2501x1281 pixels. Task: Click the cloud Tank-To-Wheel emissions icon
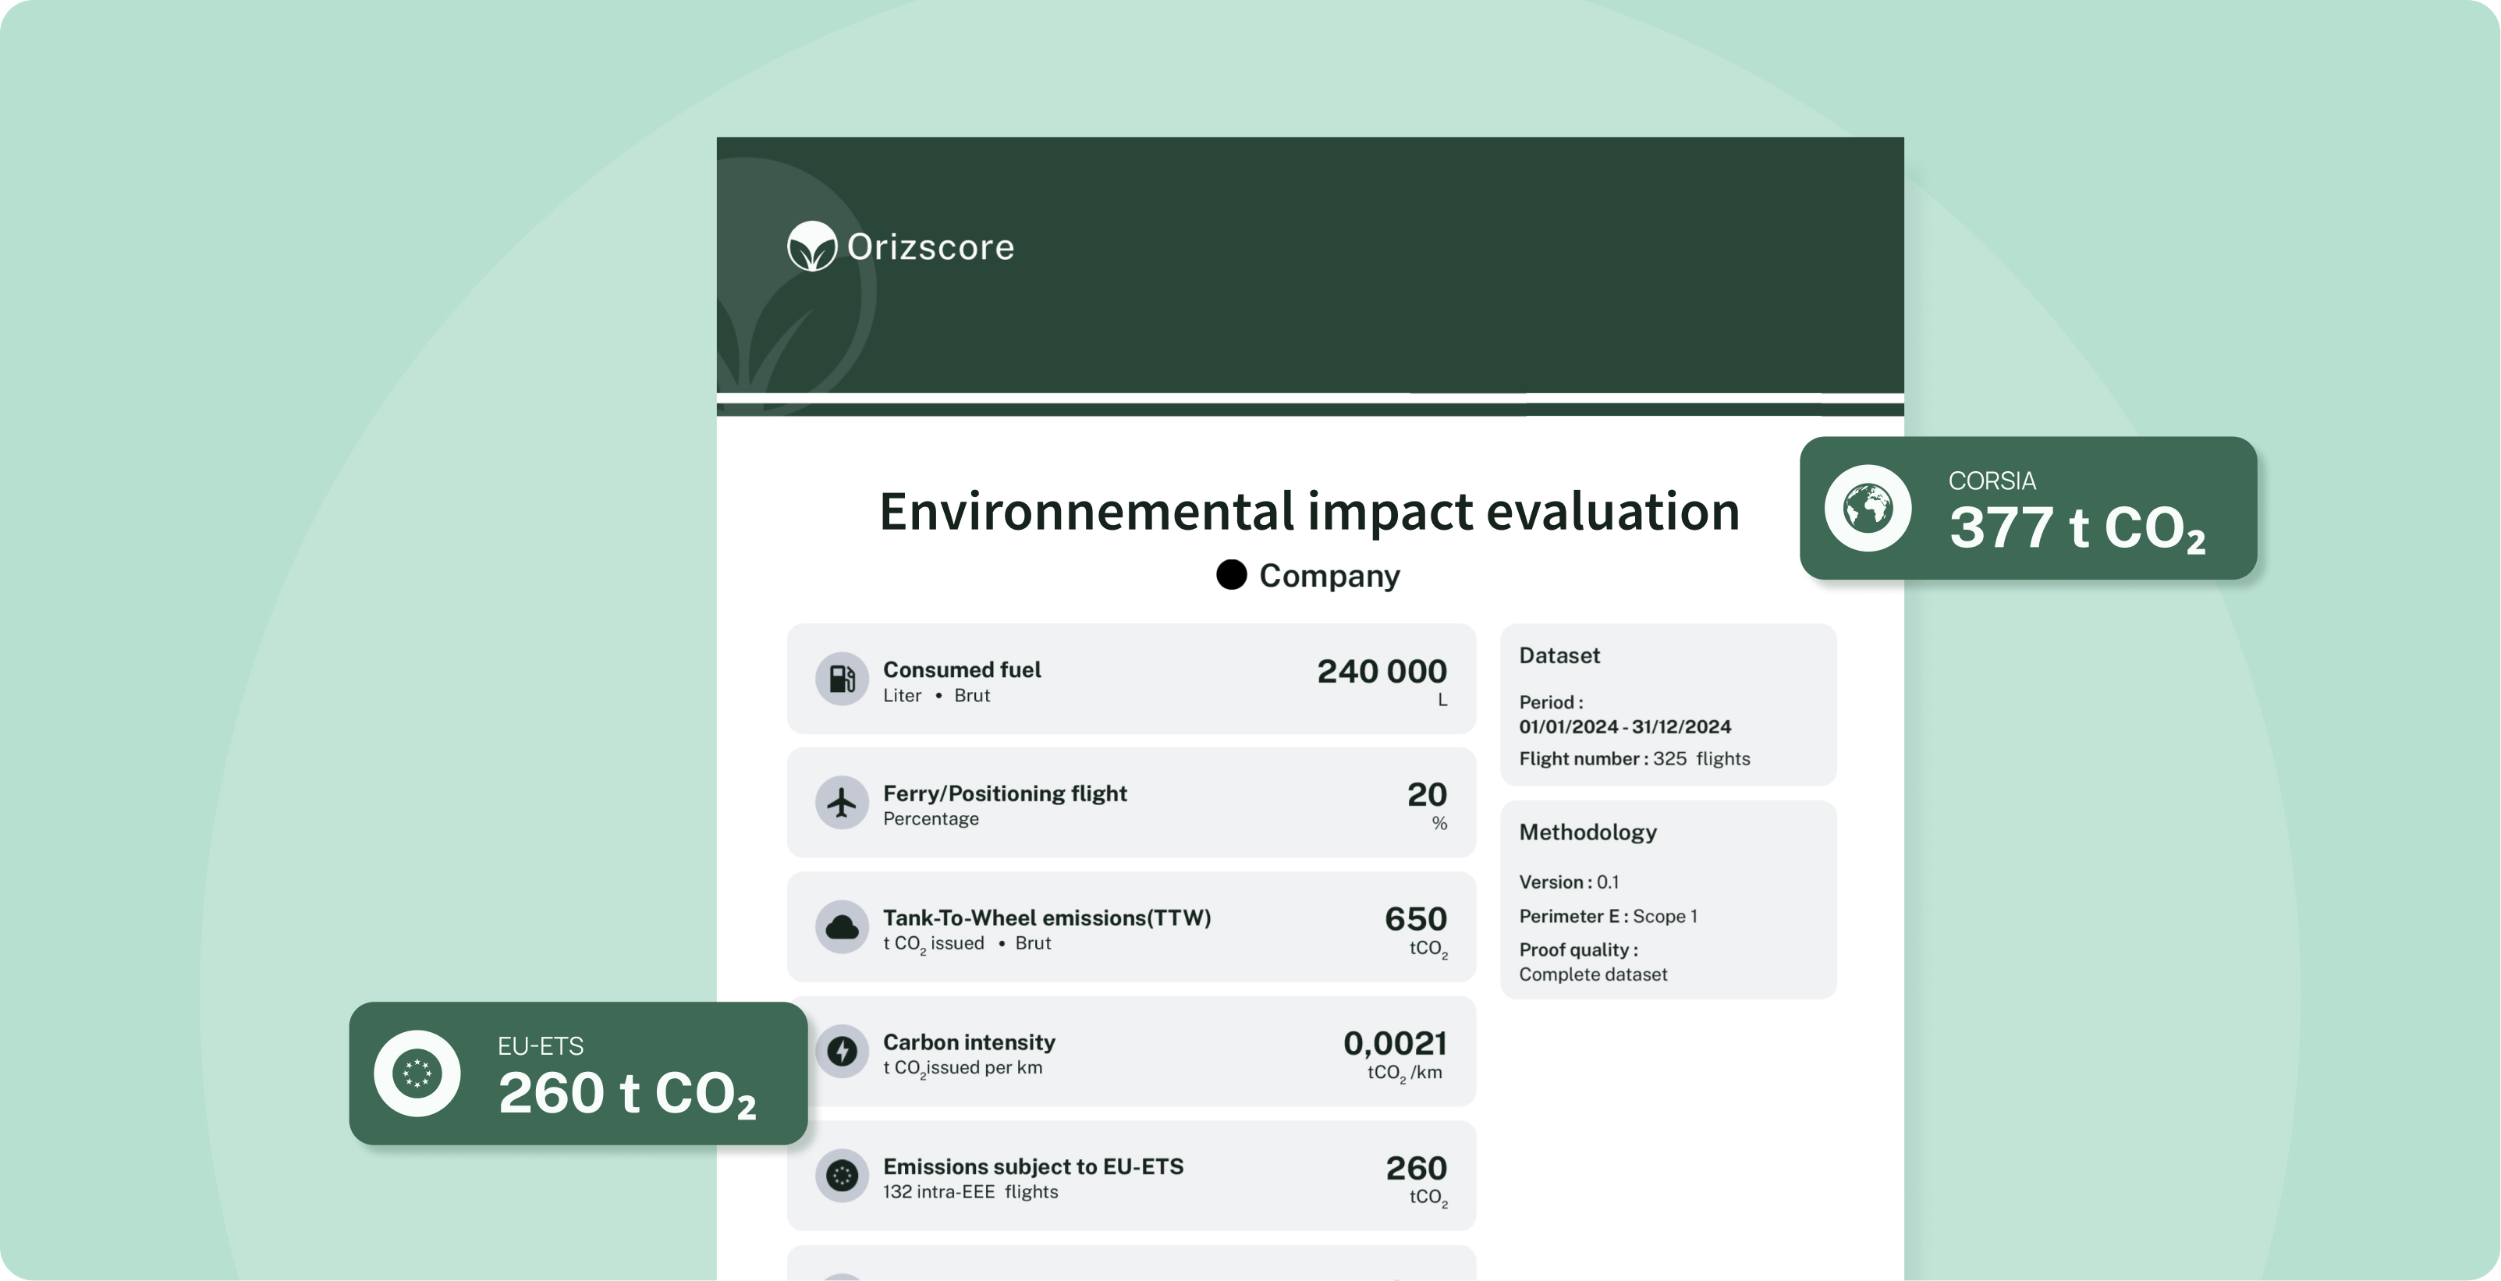[x=842, y=928]
